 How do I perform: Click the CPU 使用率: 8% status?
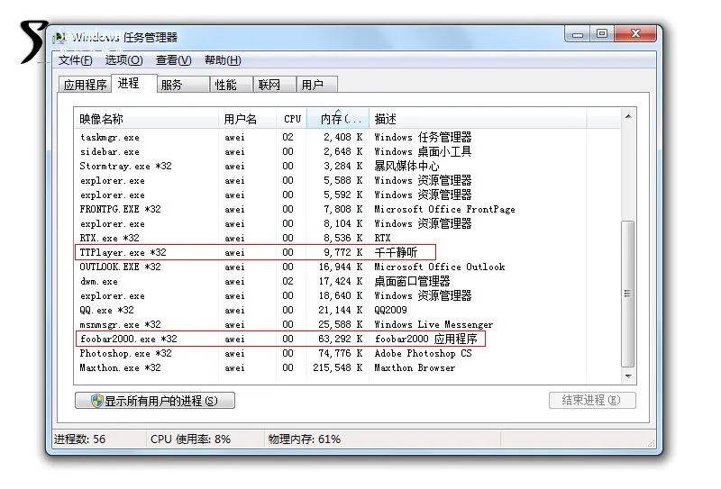pyautogui.click(x=190, y=439)
